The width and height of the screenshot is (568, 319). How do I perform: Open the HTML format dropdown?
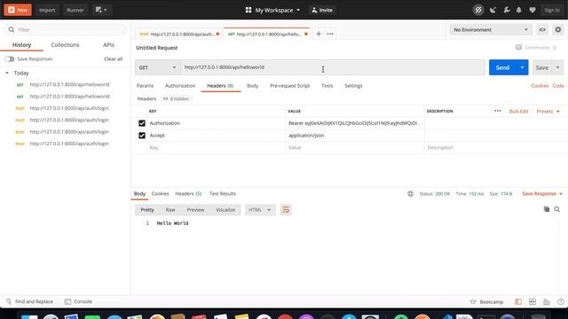pyautogui.click(x=260, y=210)
